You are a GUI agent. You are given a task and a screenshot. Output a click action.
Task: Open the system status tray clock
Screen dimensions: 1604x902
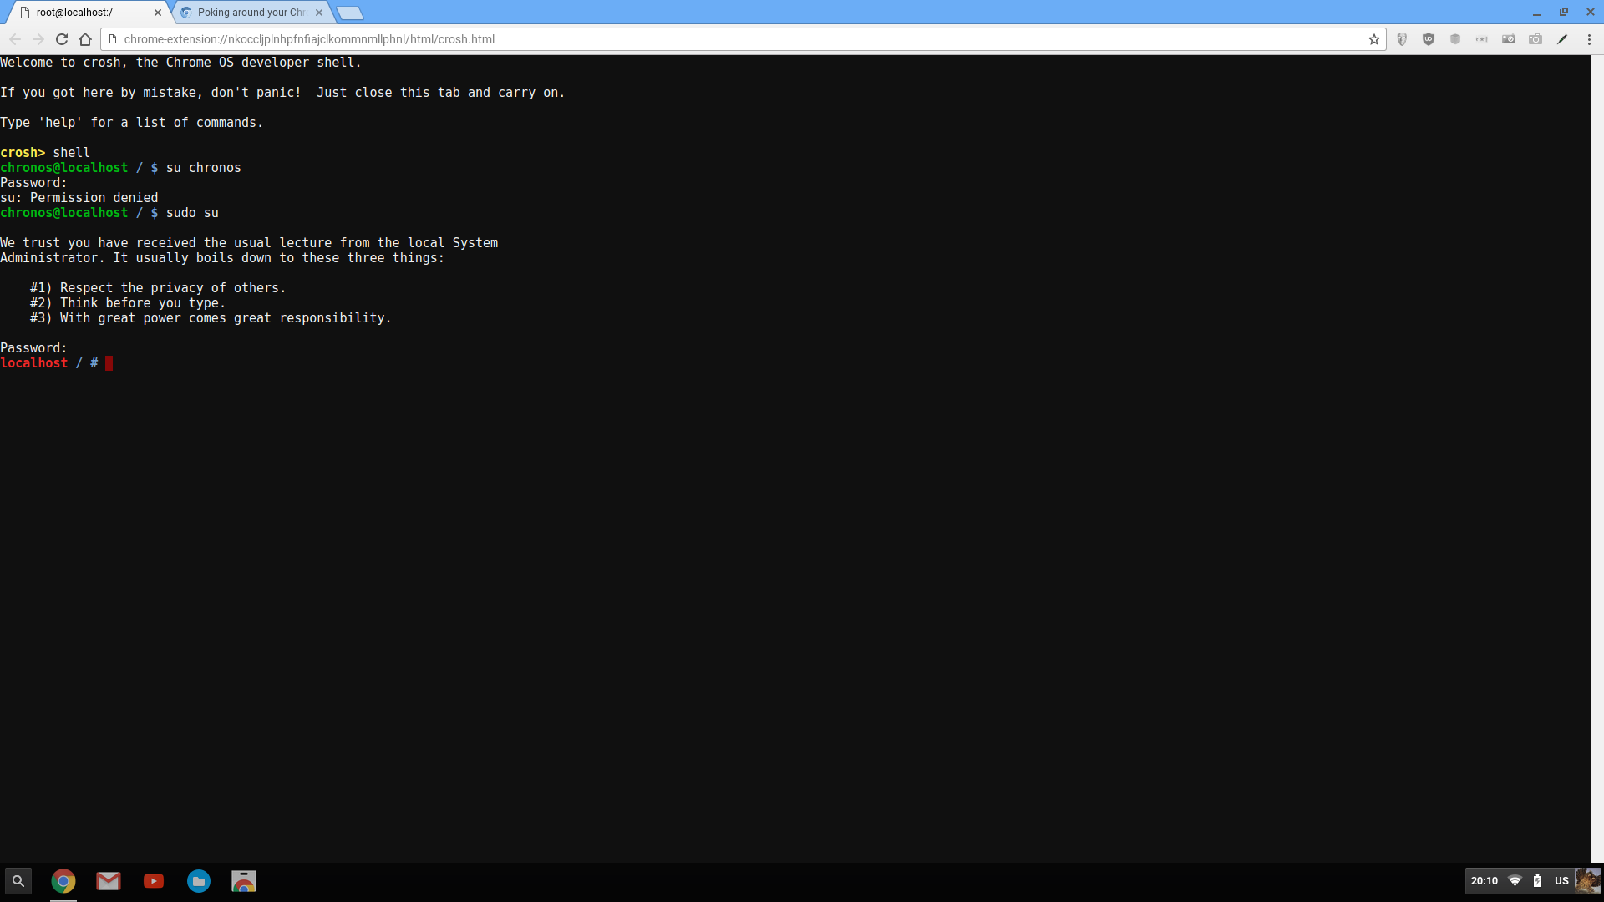coord(1485,881)
